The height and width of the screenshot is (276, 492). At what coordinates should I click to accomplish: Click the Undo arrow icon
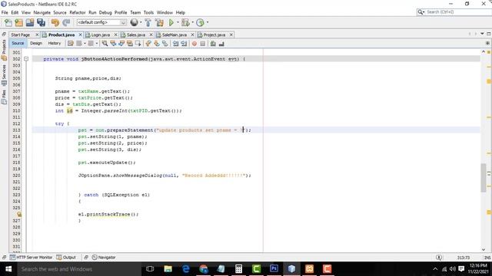(x=55, y=22)
